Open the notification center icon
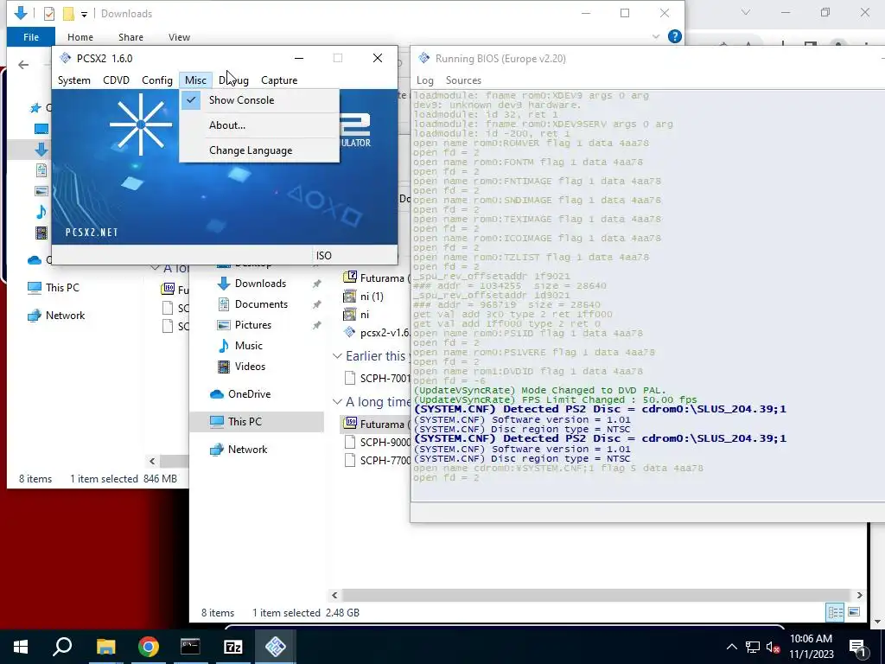The height and width of the screenshot is (664, 885). click(858, 648)
